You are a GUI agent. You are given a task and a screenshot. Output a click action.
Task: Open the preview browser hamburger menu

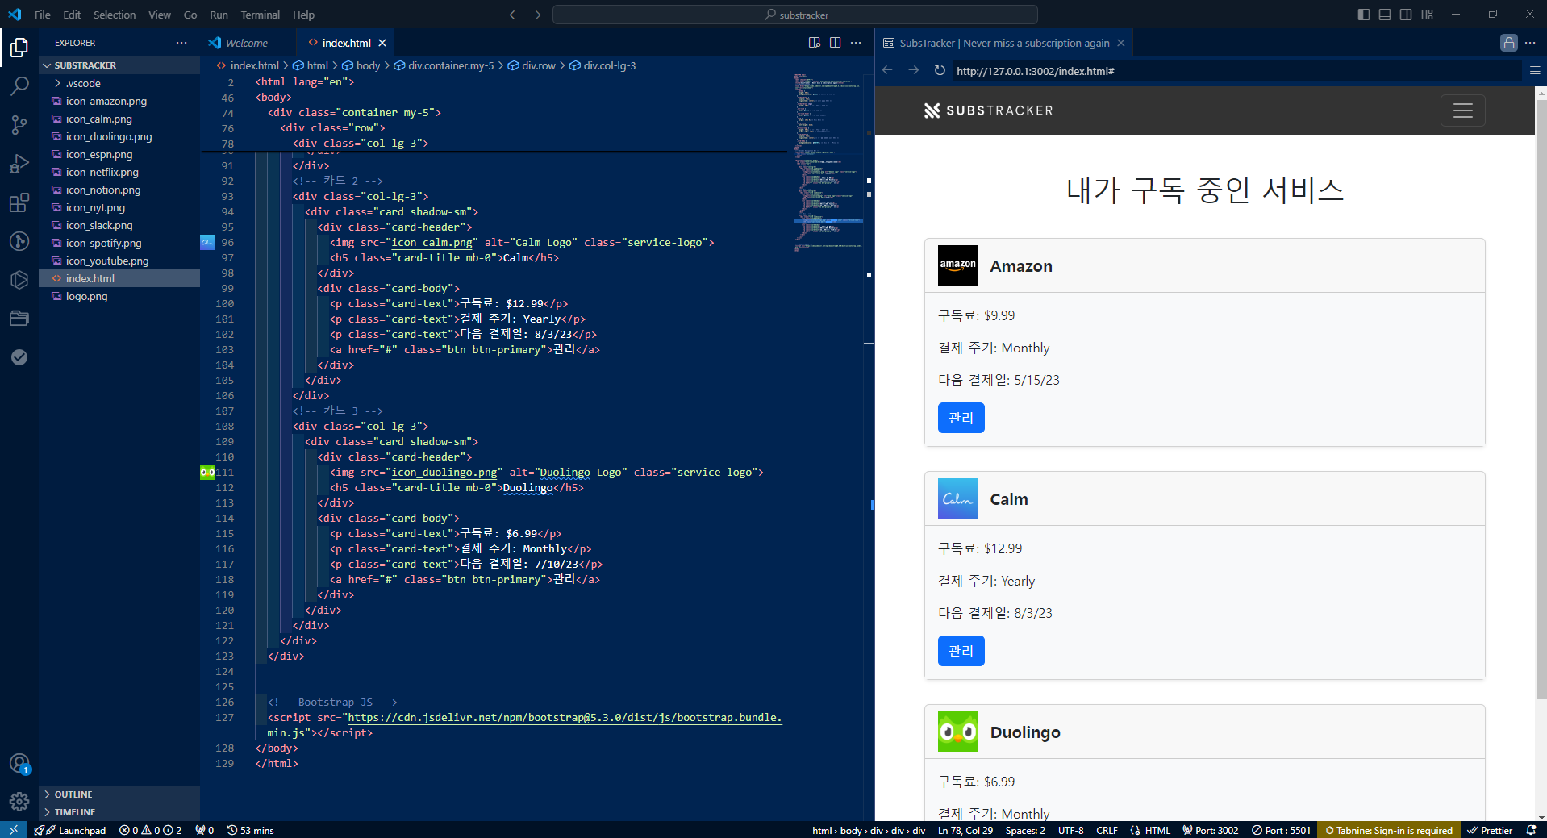(1535, 71)
